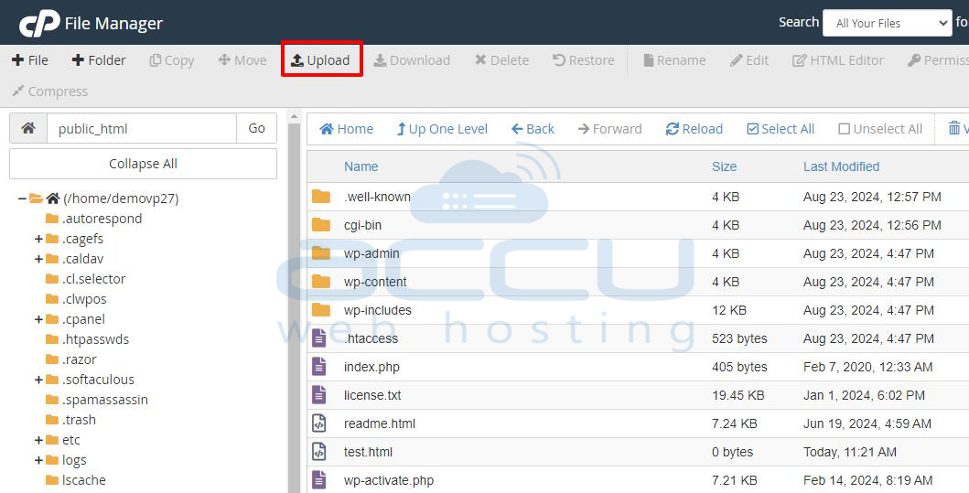
Task: Open the Upload dialog
Action: pos(321,60)
